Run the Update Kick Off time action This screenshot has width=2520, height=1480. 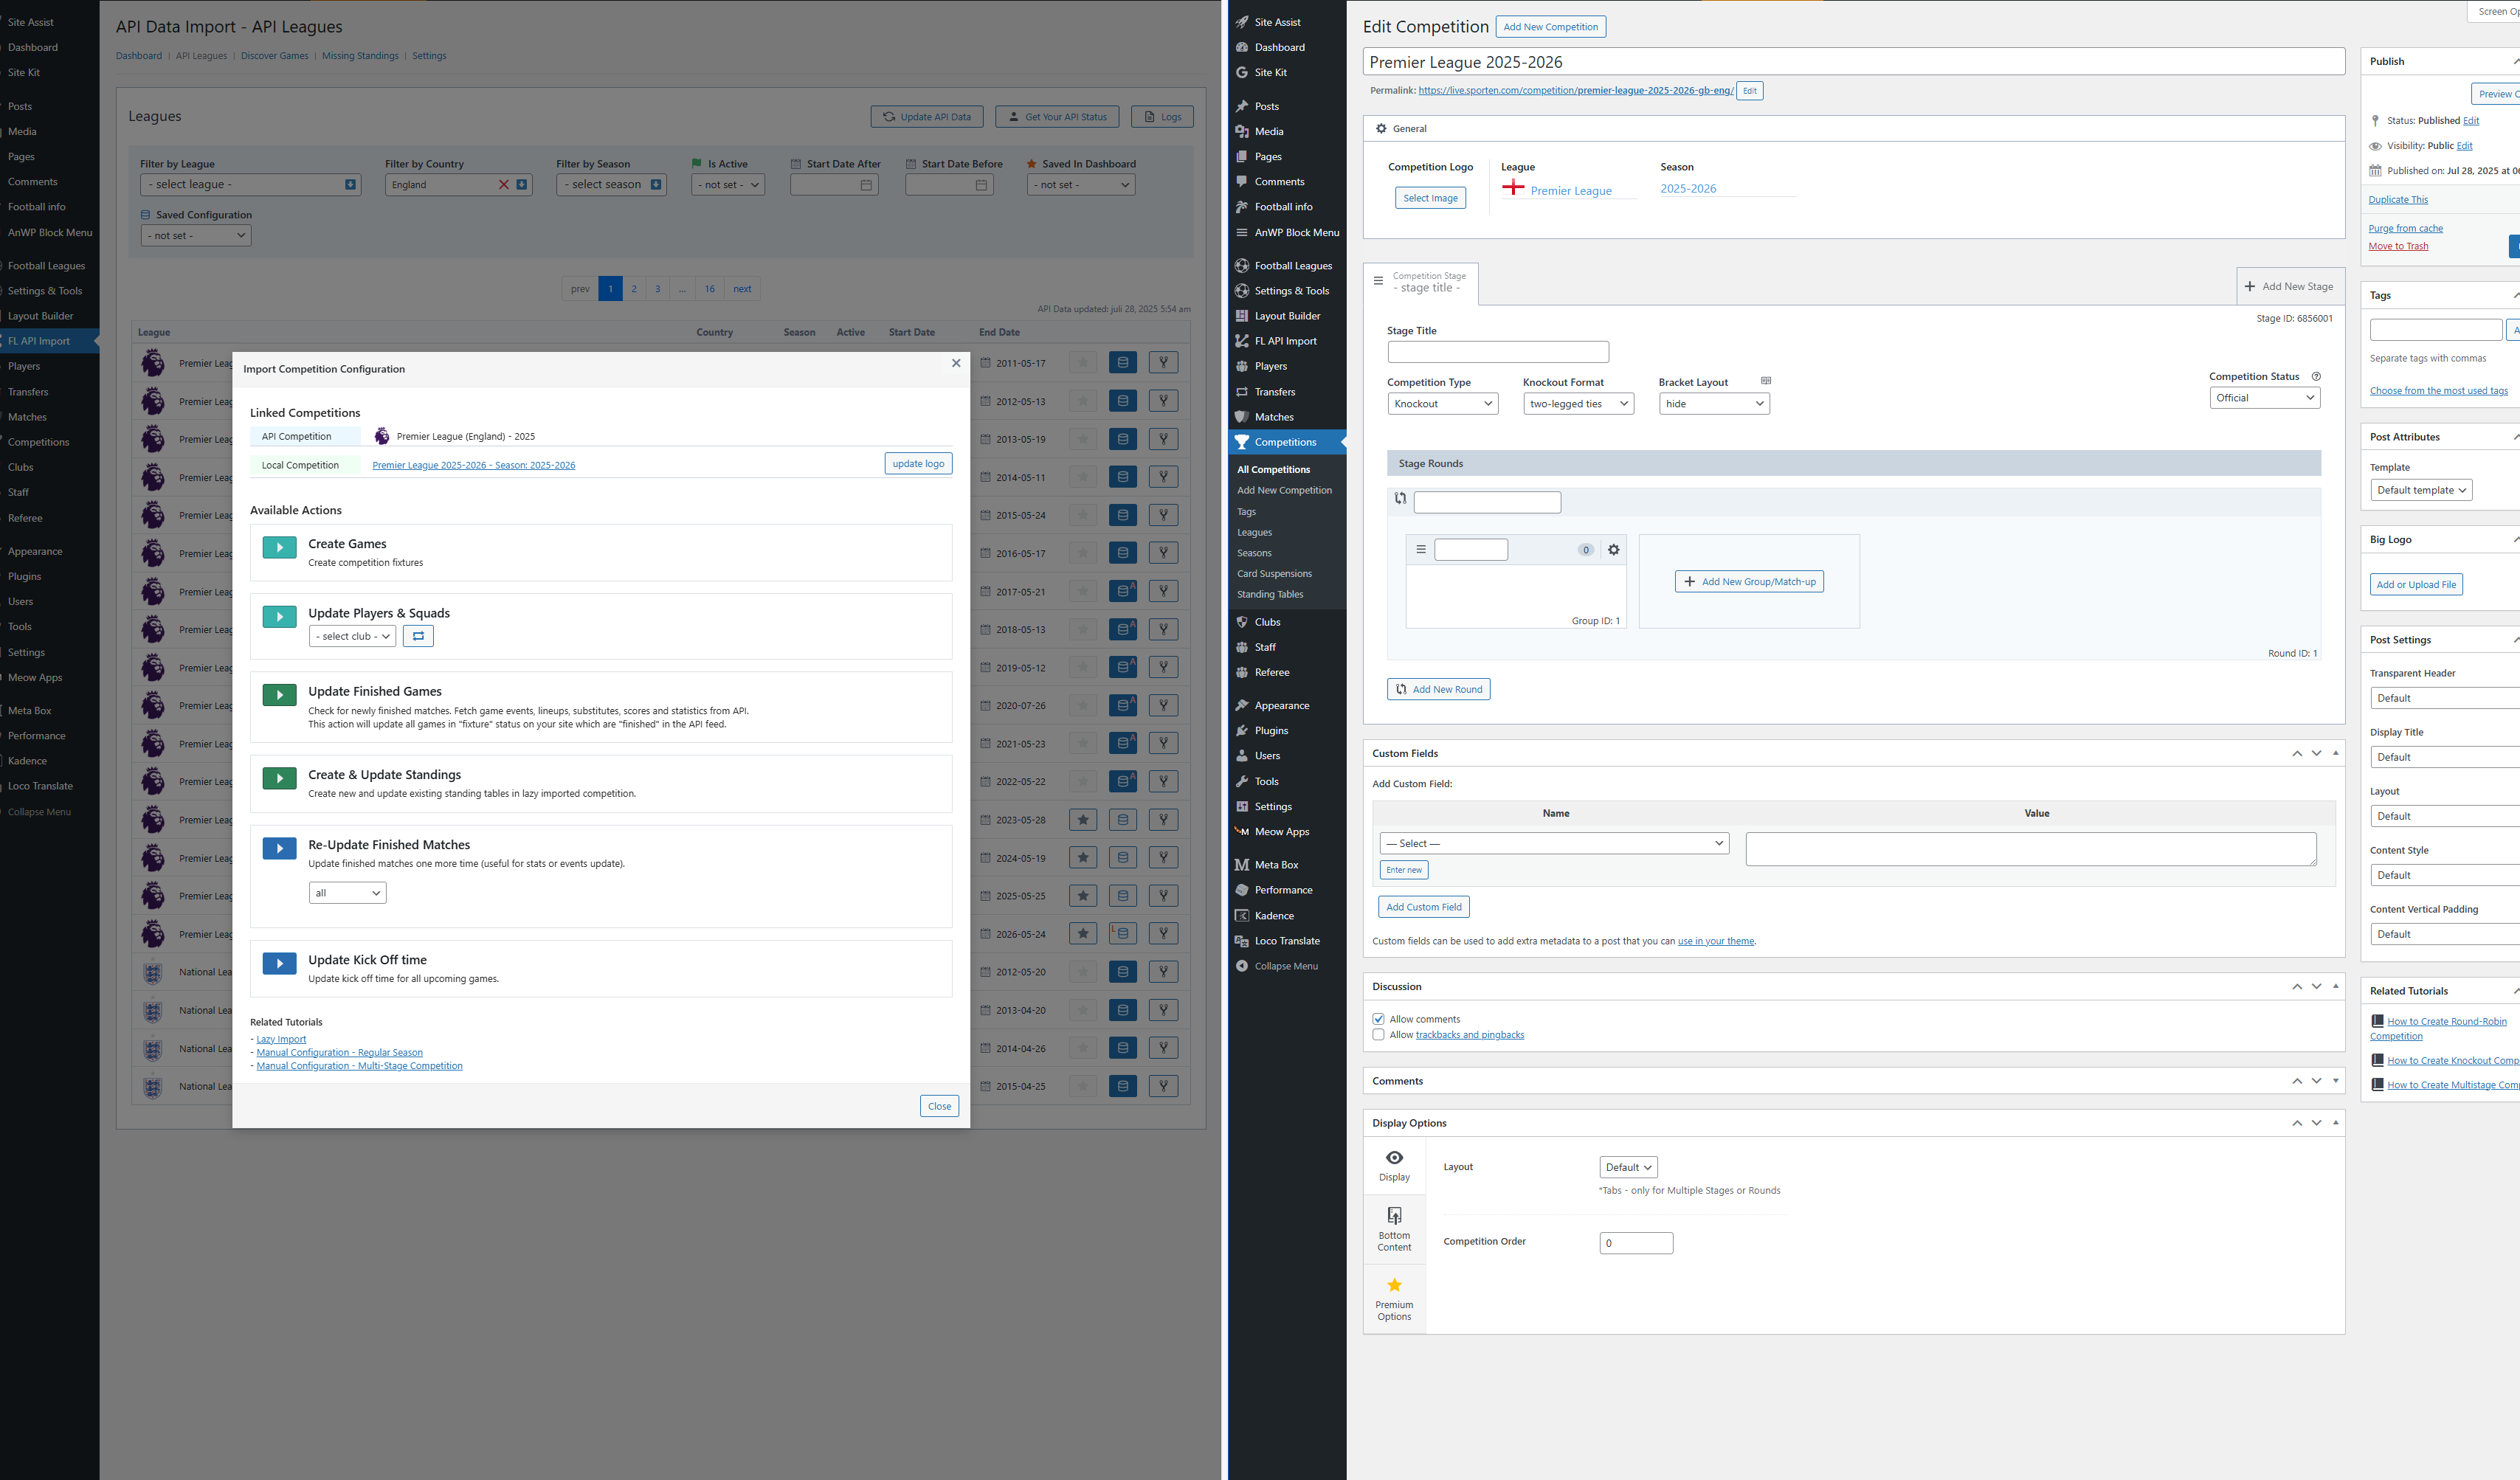coord(279,963)
